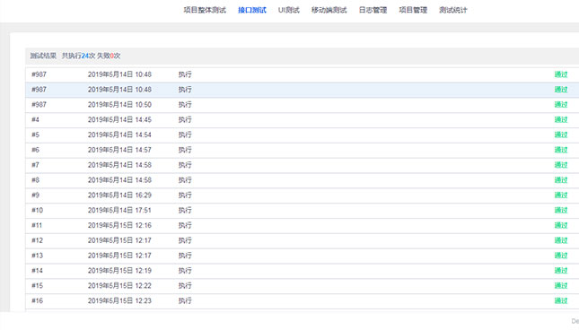Select the highlighted #987 row at 10:48
Image resolution: width=579 pixels, height=330 pixels.
pyautogui.click(x=302, y=90)
